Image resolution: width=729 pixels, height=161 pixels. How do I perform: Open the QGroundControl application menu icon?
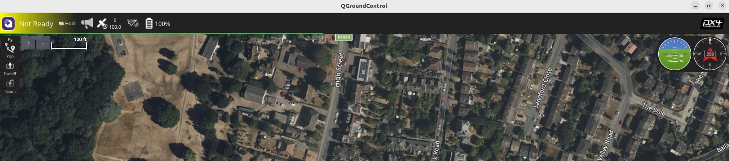coord(8,24)
